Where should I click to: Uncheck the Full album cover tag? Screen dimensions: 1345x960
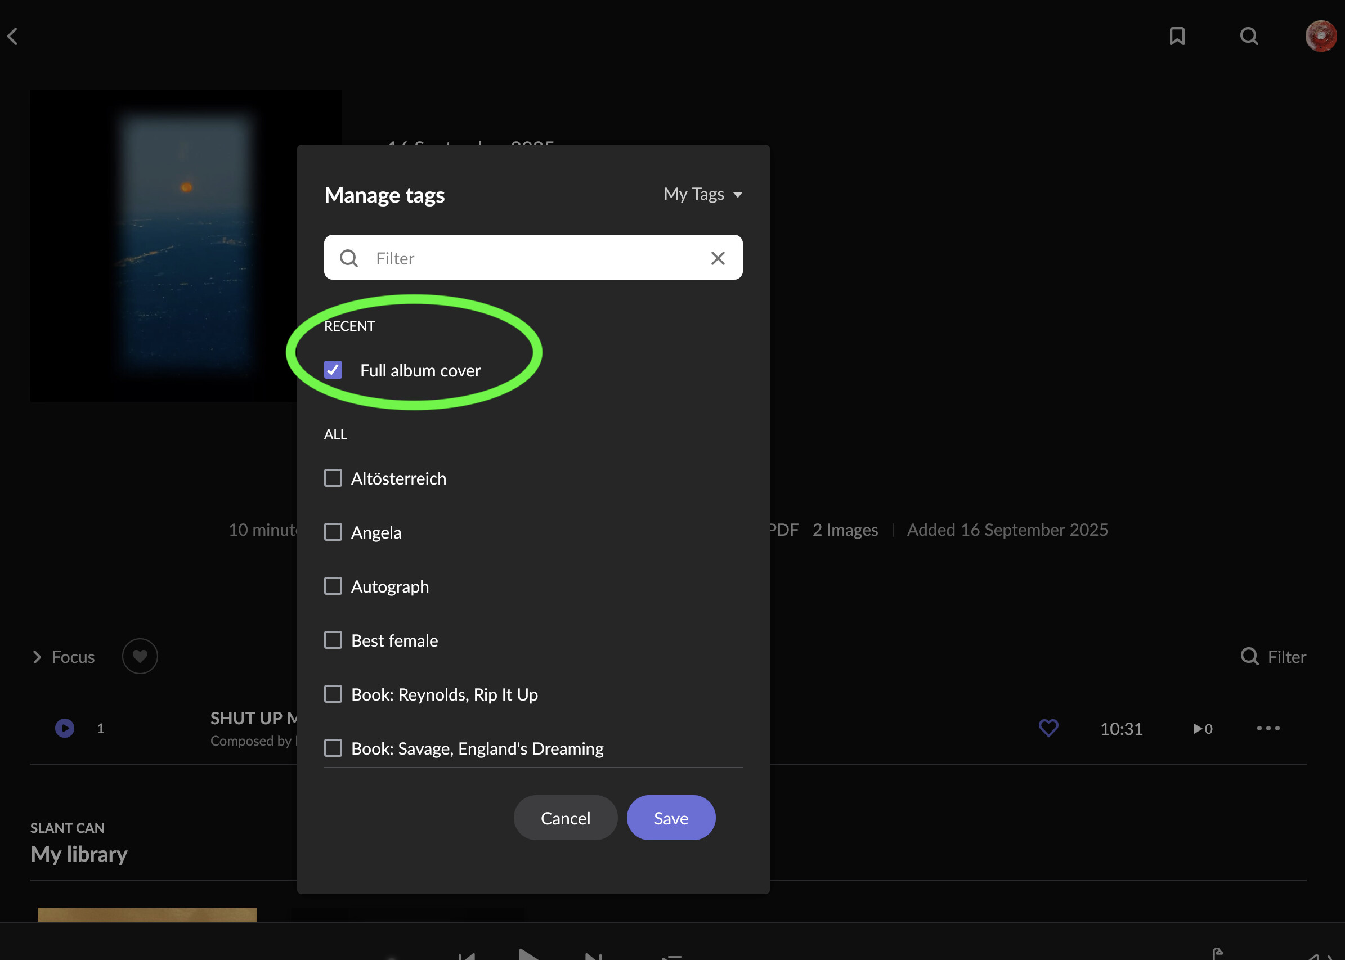(x=333, y=370)
